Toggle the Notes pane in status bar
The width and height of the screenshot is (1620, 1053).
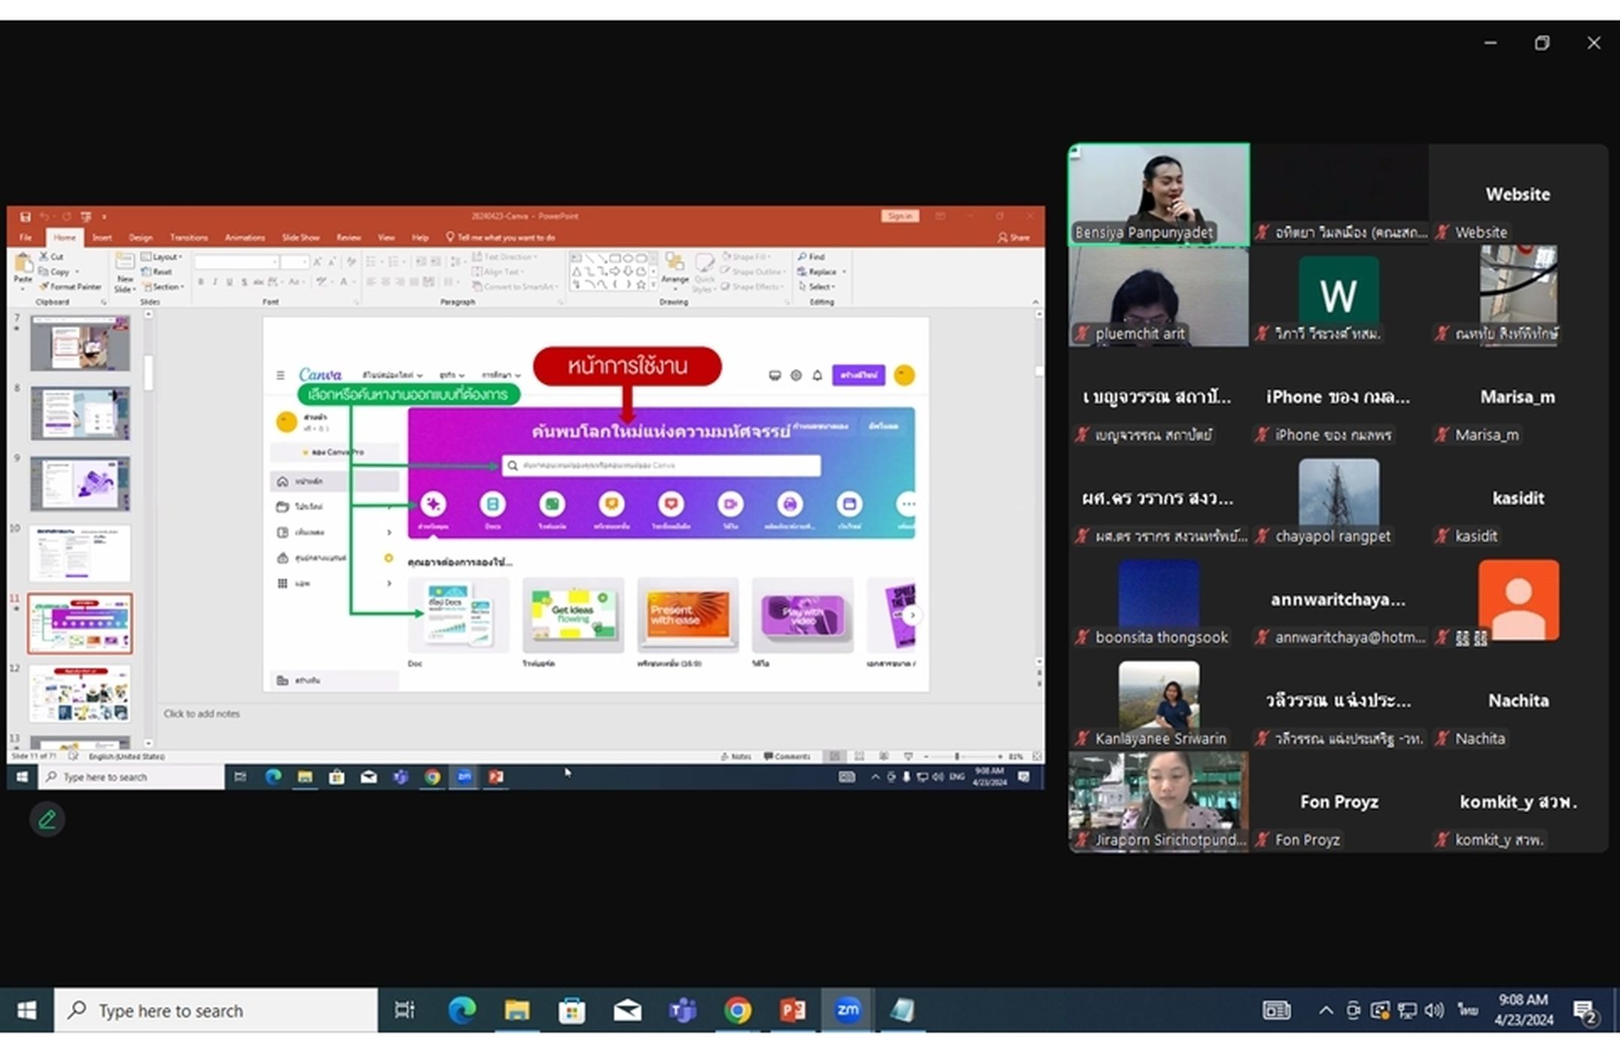pyautogui.click(x=735, y=756)
